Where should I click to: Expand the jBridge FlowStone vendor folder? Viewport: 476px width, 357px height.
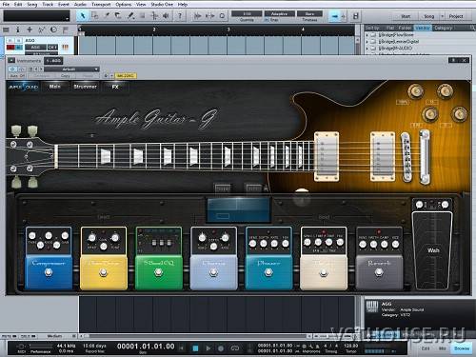pos(367,34)
